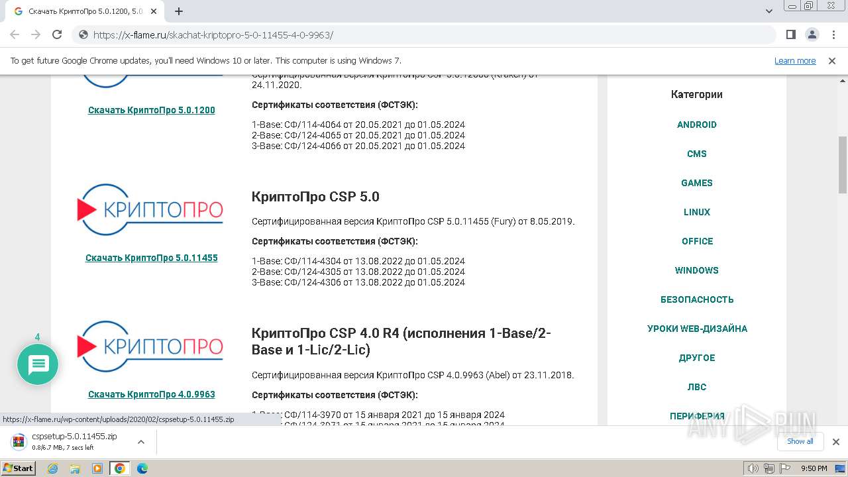
Task: Click the 9:50 PM system clock
Action: 814,468
